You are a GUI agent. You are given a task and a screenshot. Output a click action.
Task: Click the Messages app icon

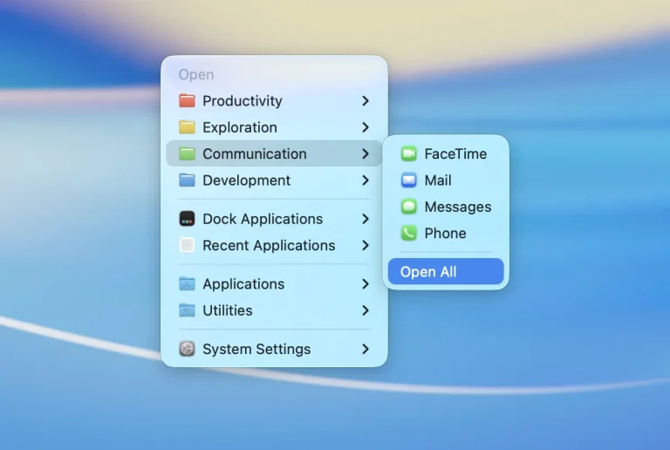[409, 207]
